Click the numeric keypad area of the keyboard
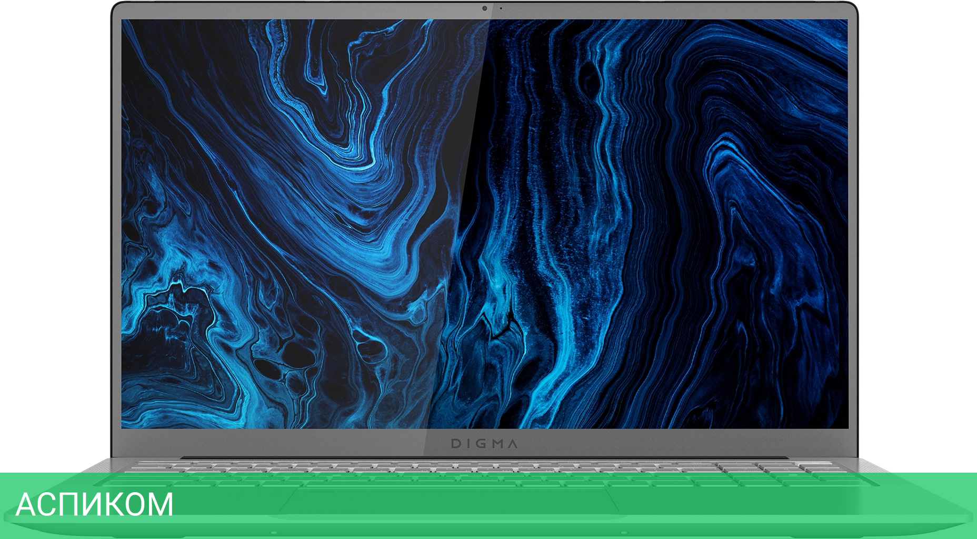 tap(779, 474)
